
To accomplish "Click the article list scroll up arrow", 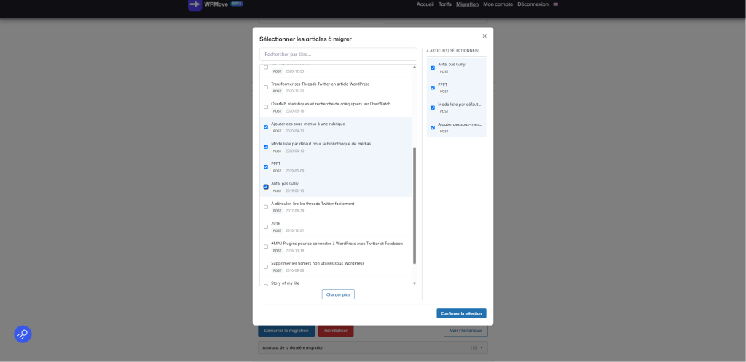I will 415,67.
